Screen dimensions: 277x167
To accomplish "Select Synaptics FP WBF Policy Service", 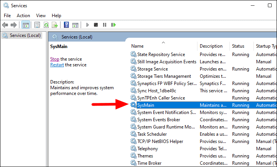I will (x=167, y=83).
